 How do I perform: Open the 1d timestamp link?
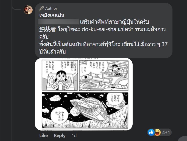click(x=74, y=136)
